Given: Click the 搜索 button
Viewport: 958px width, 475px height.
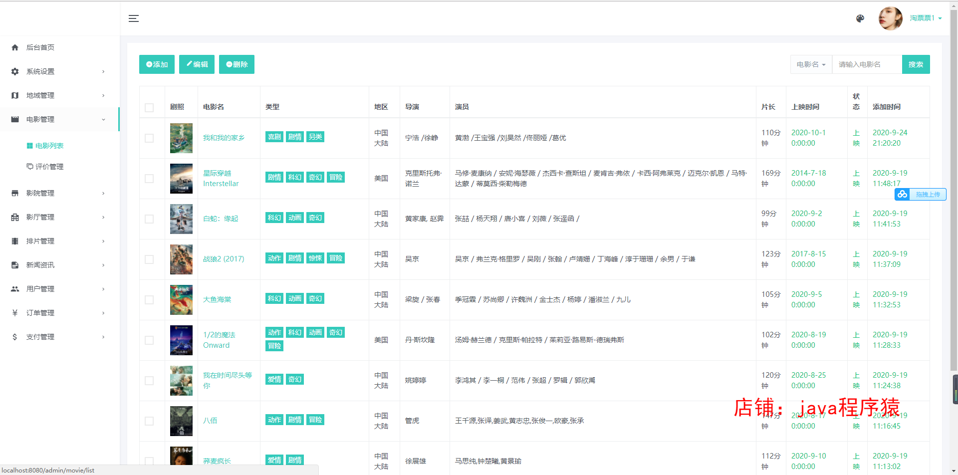Looking at the screenshot, I should pos(916,64).
